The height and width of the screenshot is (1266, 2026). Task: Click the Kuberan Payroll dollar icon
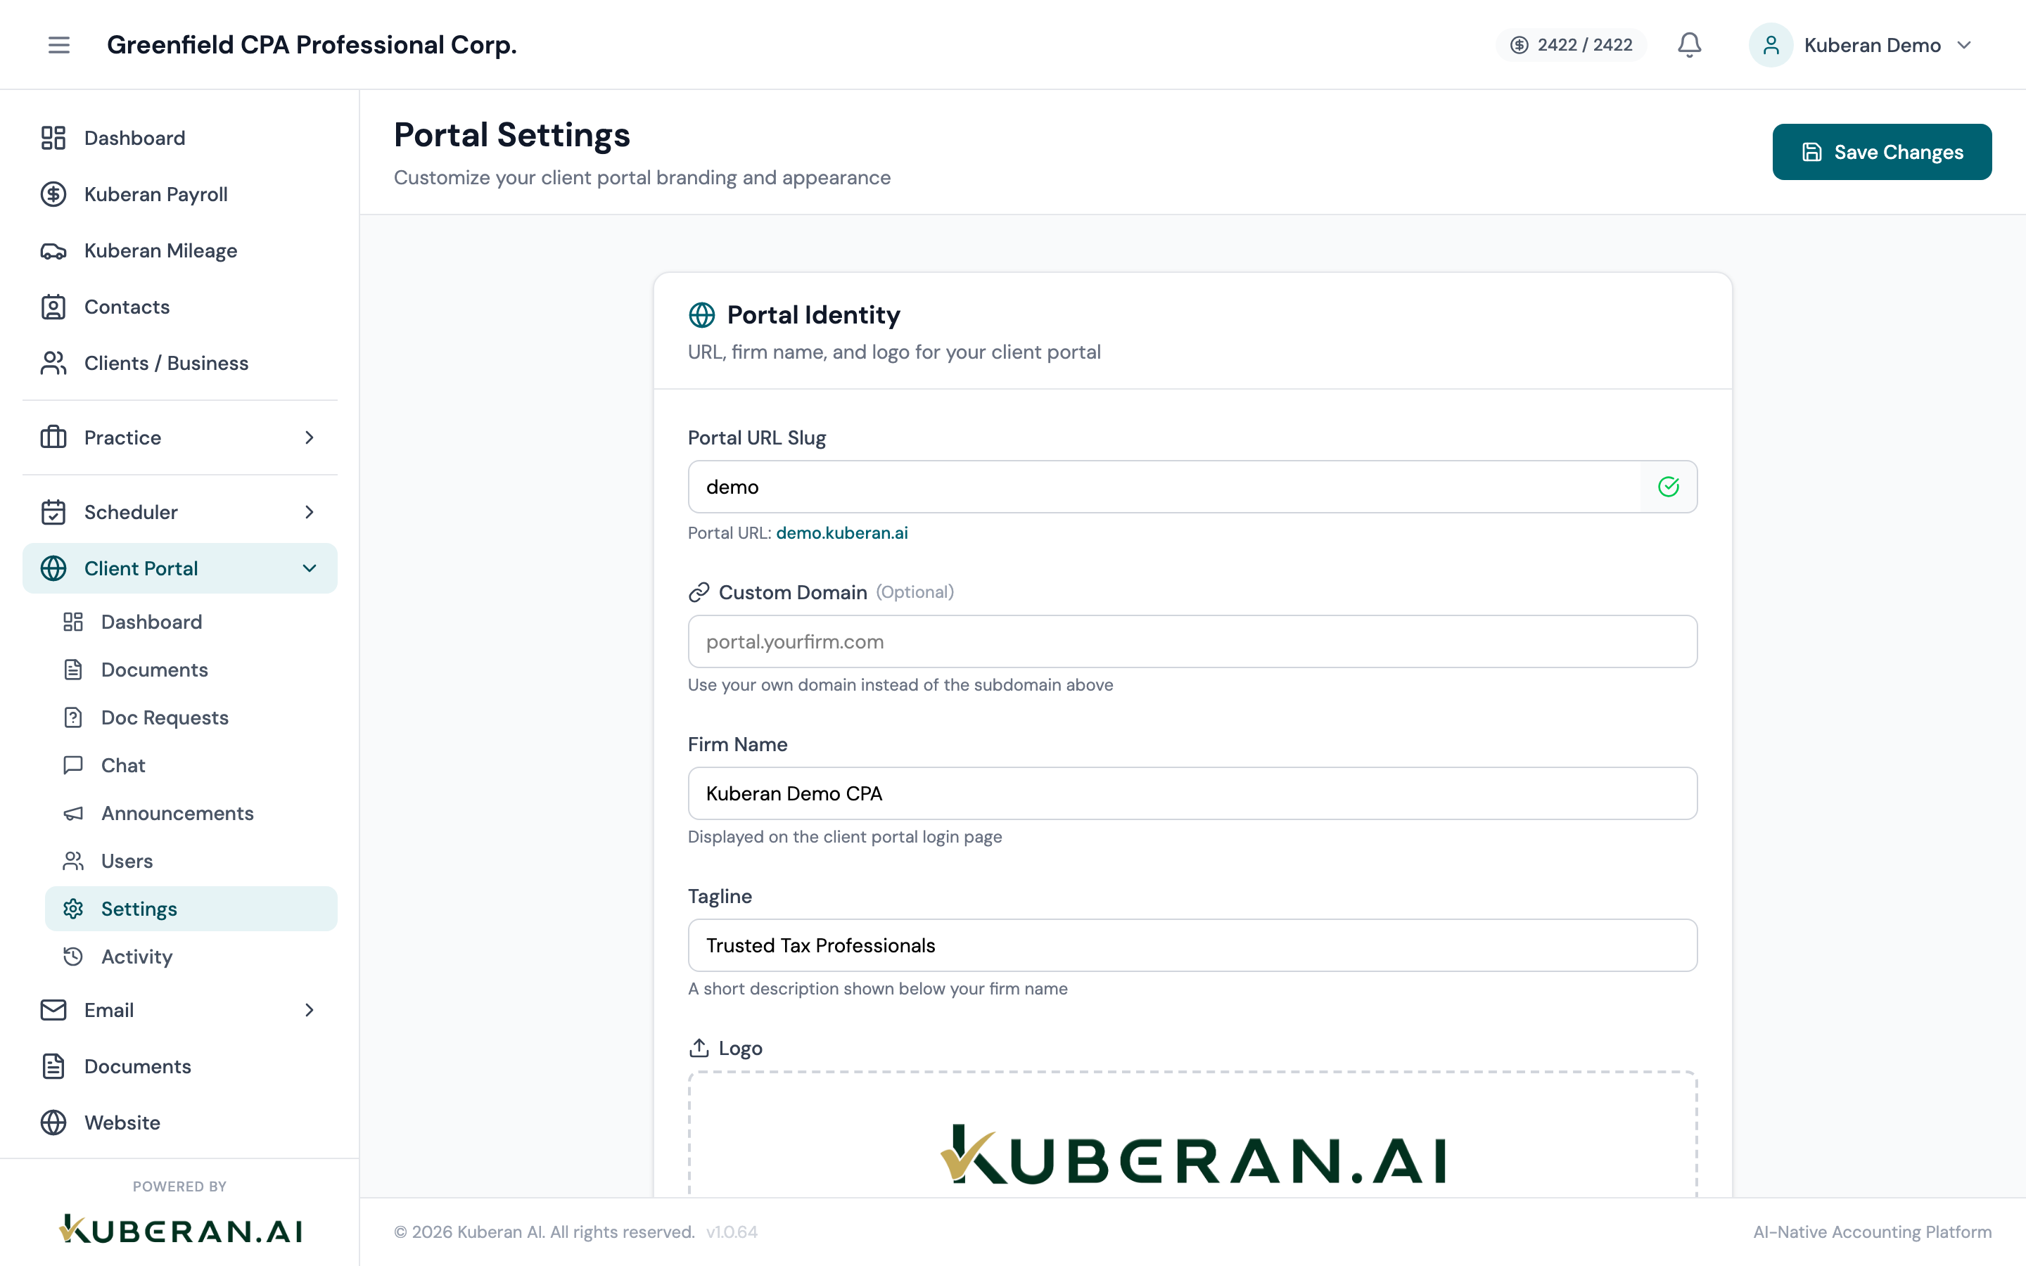53,194
